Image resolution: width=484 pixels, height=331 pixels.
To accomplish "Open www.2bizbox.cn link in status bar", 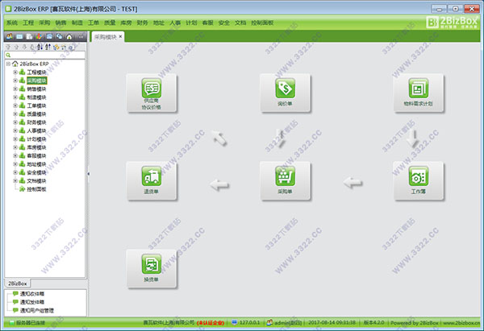I will tap(461, 323).
